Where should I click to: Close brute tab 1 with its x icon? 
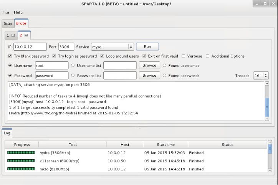(13, 35)
